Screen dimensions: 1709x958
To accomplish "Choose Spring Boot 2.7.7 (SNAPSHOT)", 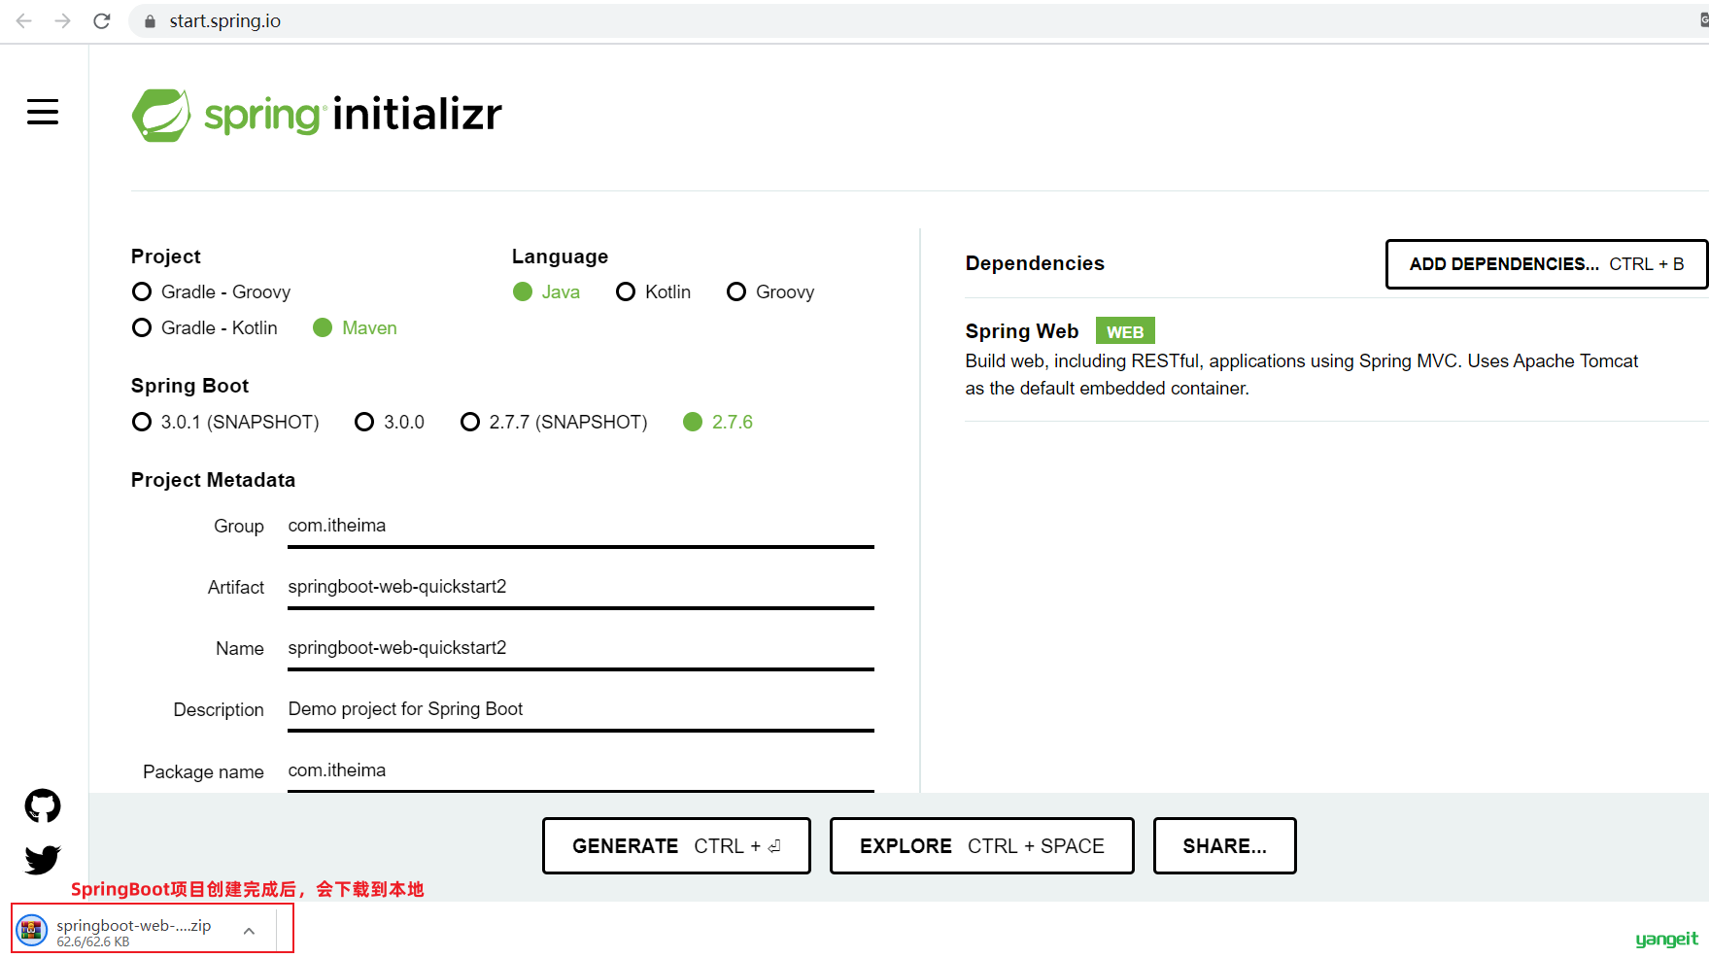I will (554, 422).
